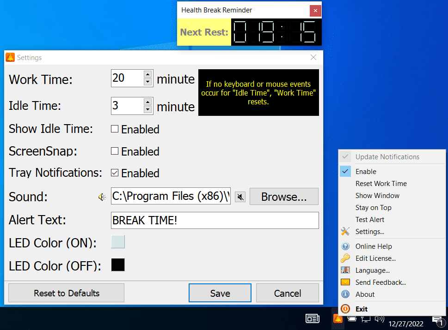The image size is (448, 330).
Task: Click the battery icon in system tray
Action: 352,319
